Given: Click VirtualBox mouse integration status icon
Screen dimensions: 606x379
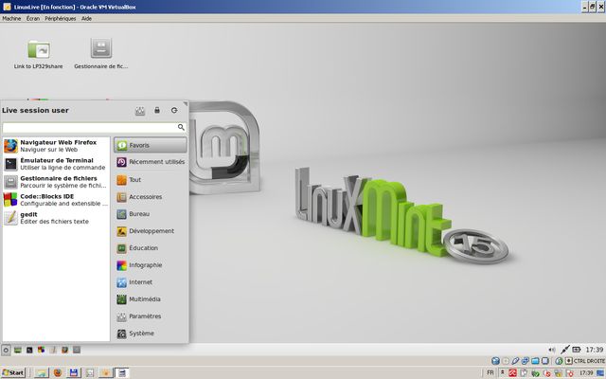Looking at the screenshot, I should click(559, 361).
